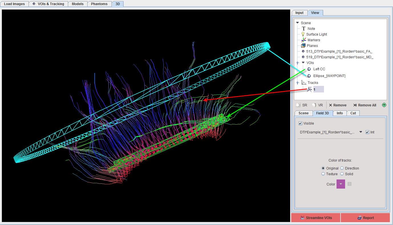Viewport: 393px width, 225px height.
Task: Select the Direction color radio button
Action: (x=342, y=168)
